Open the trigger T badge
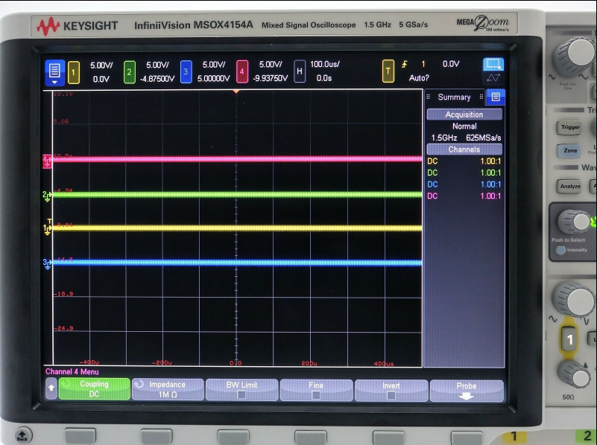The width and height of the screenshot is (597, 445). [x=388, y=71]
